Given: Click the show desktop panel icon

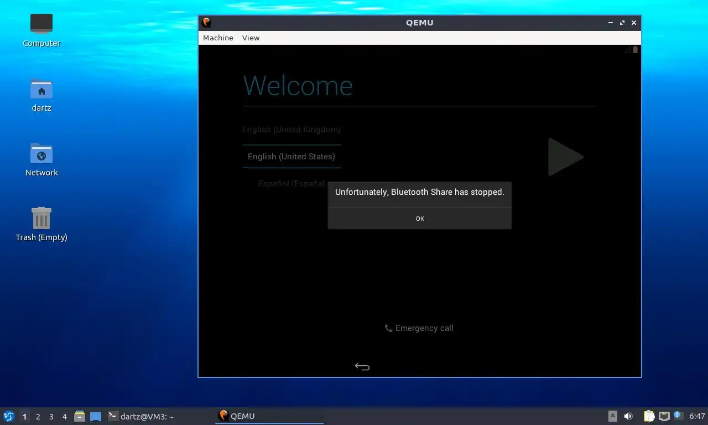Looking at the screenshot, I should click(x=96, y=416).
